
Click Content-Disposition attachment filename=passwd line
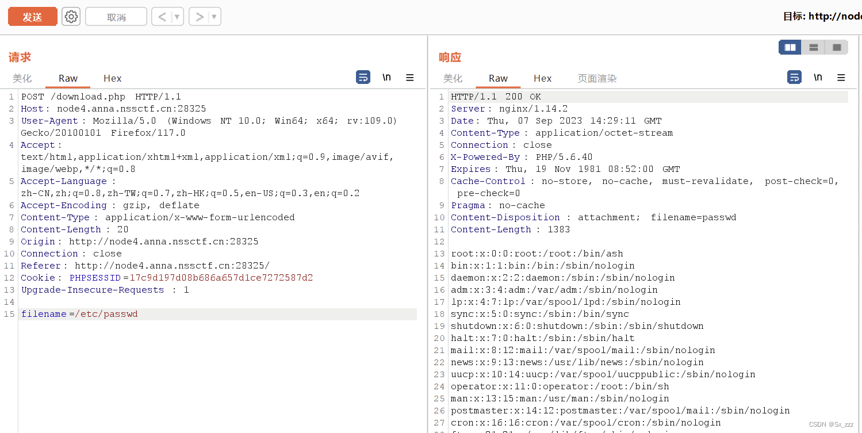point(593,217)
